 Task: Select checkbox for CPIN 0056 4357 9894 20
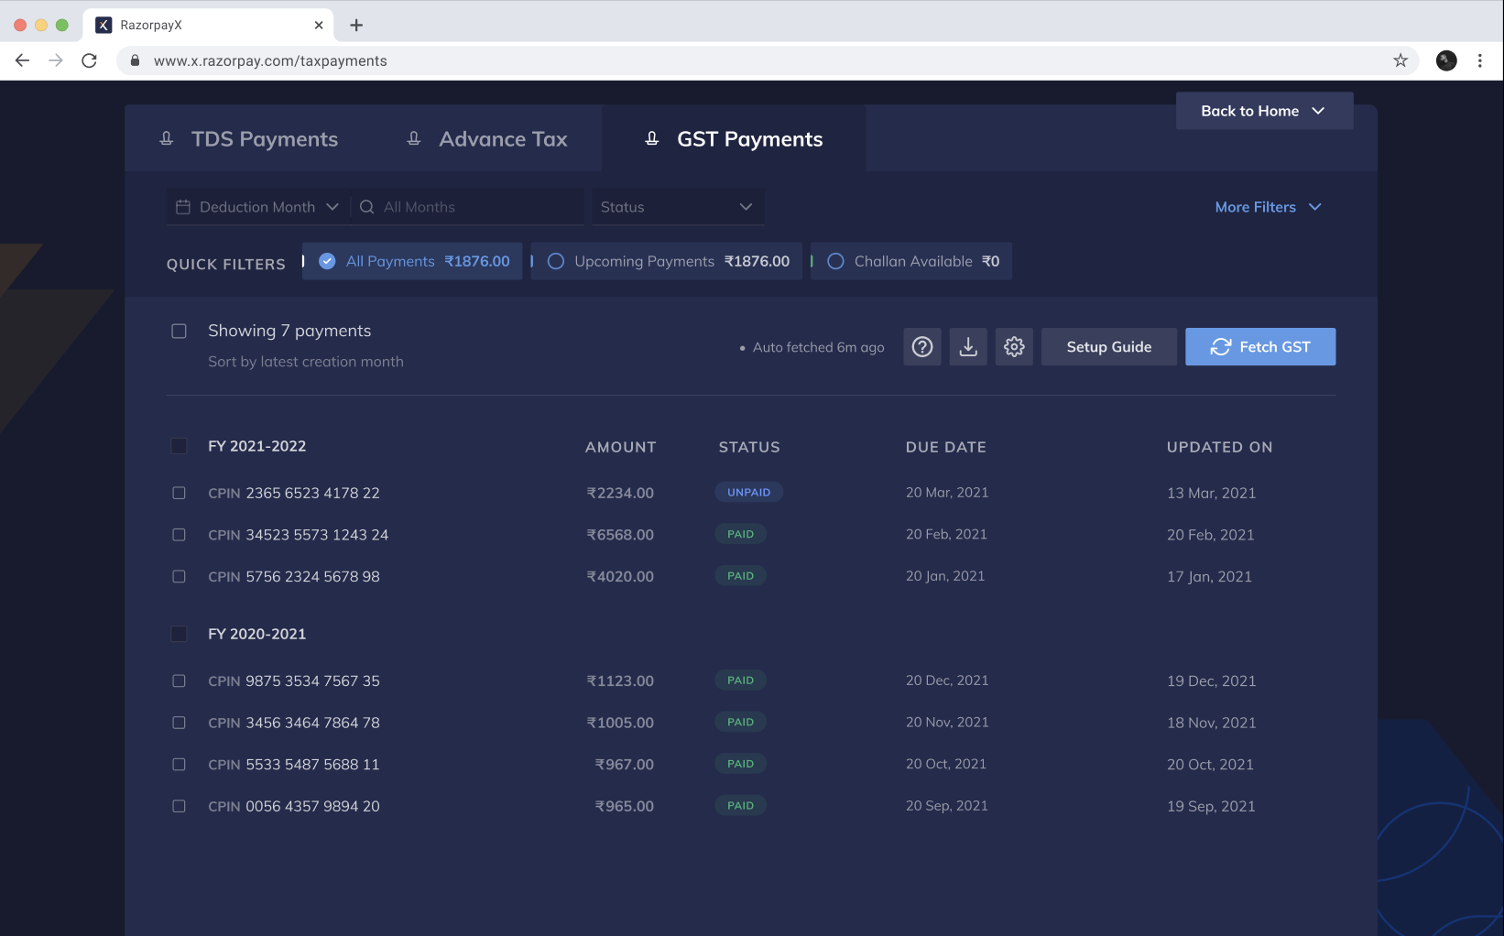pyautogui.click(x=179, y=806)
